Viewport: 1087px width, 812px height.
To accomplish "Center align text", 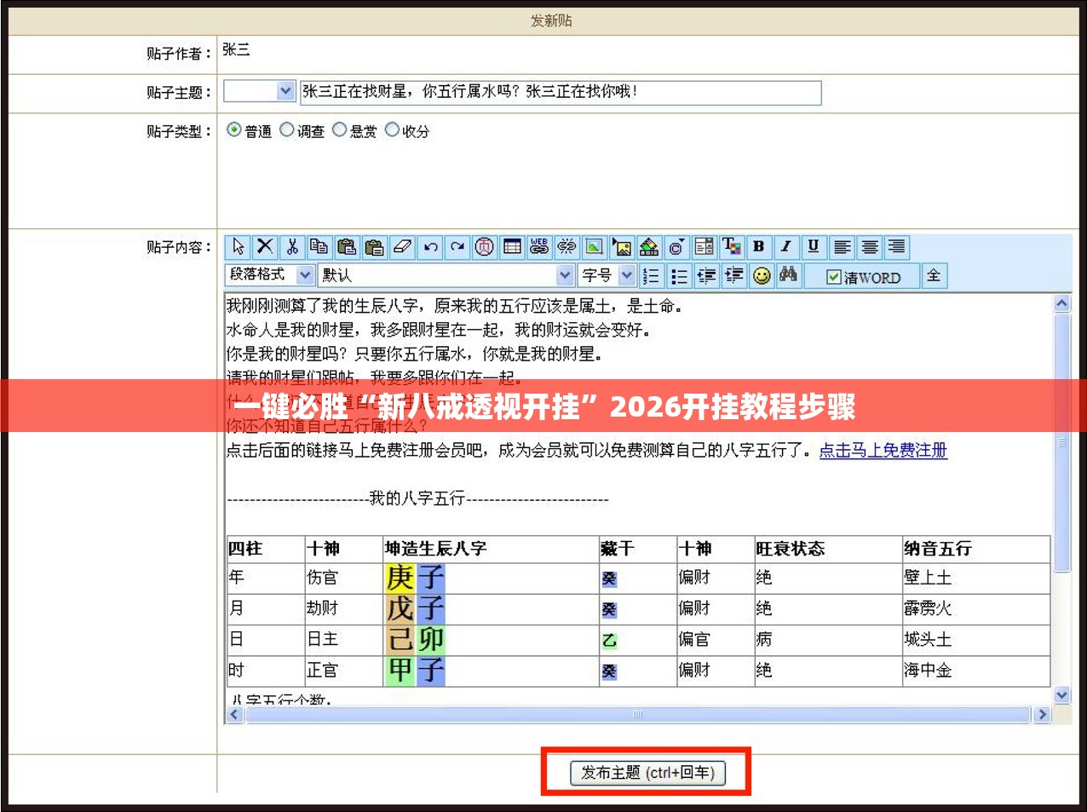I will click(x=869, y=247).
